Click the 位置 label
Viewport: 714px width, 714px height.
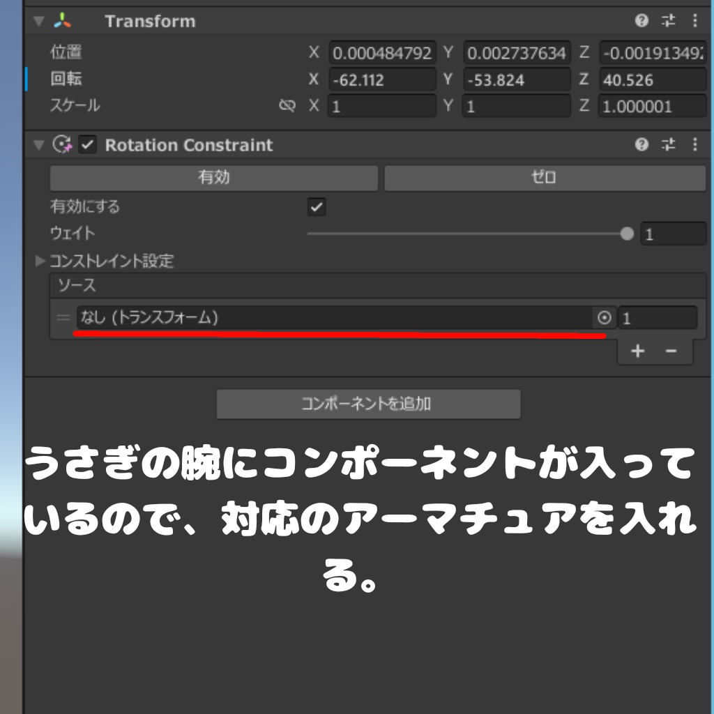pos(66,52)
